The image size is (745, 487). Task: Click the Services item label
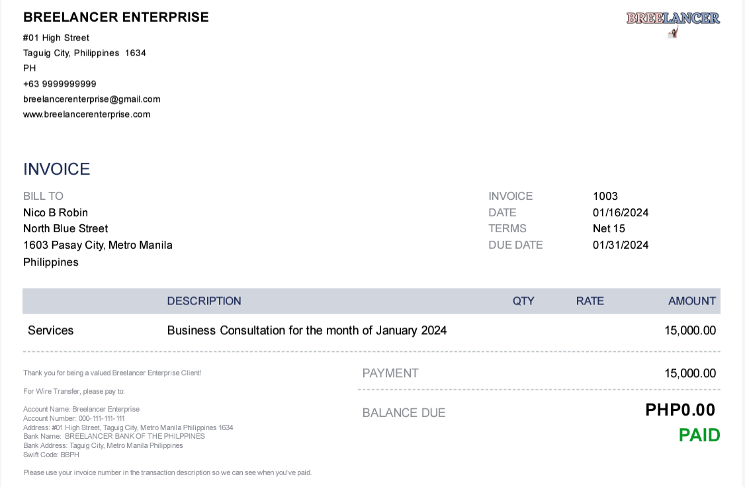51,330
